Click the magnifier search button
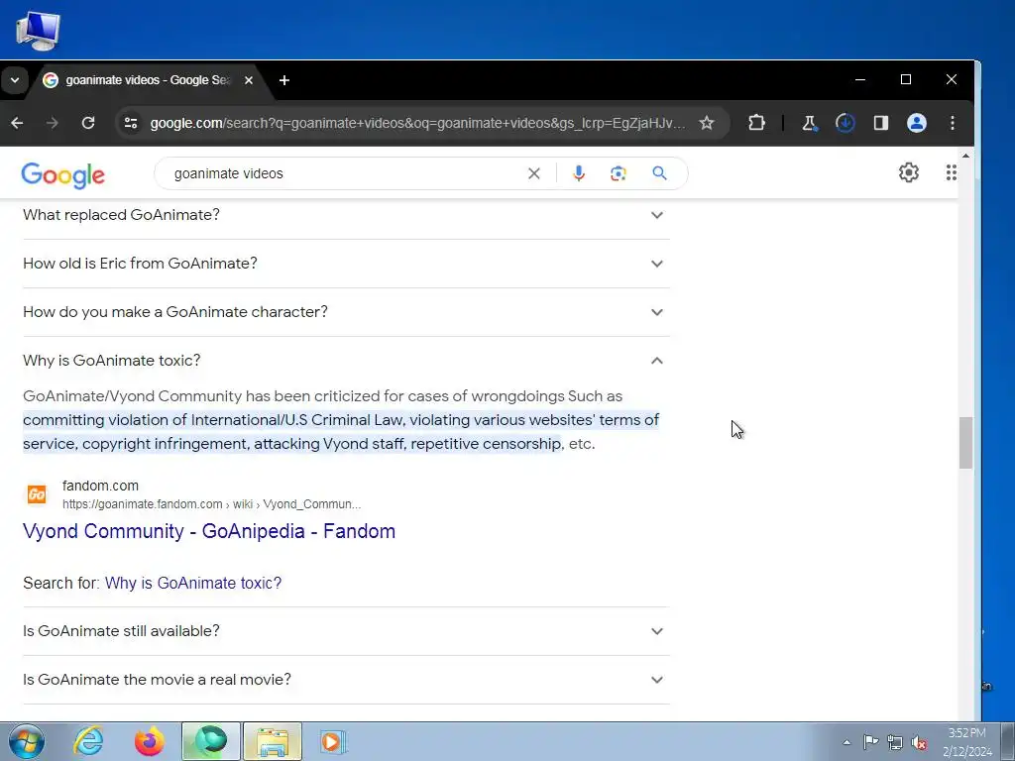 pos(659,173)
